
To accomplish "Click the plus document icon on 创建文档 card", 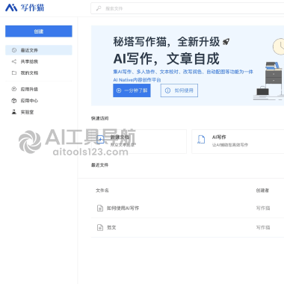I will click(100, 140).
